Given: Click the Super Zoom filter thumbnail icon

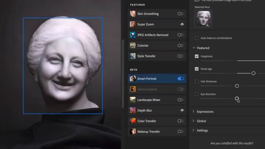Looking at the screenshot, I should [132, 24].
